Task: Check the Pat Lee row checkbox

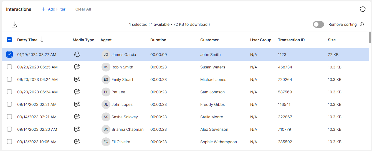Action: [x=9, y=92]
